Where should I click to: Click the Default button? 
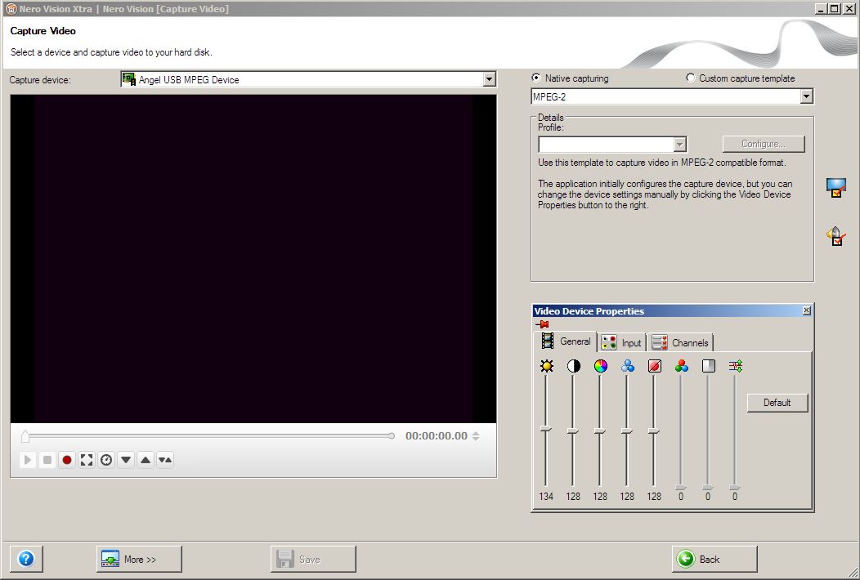coord(777,403)
